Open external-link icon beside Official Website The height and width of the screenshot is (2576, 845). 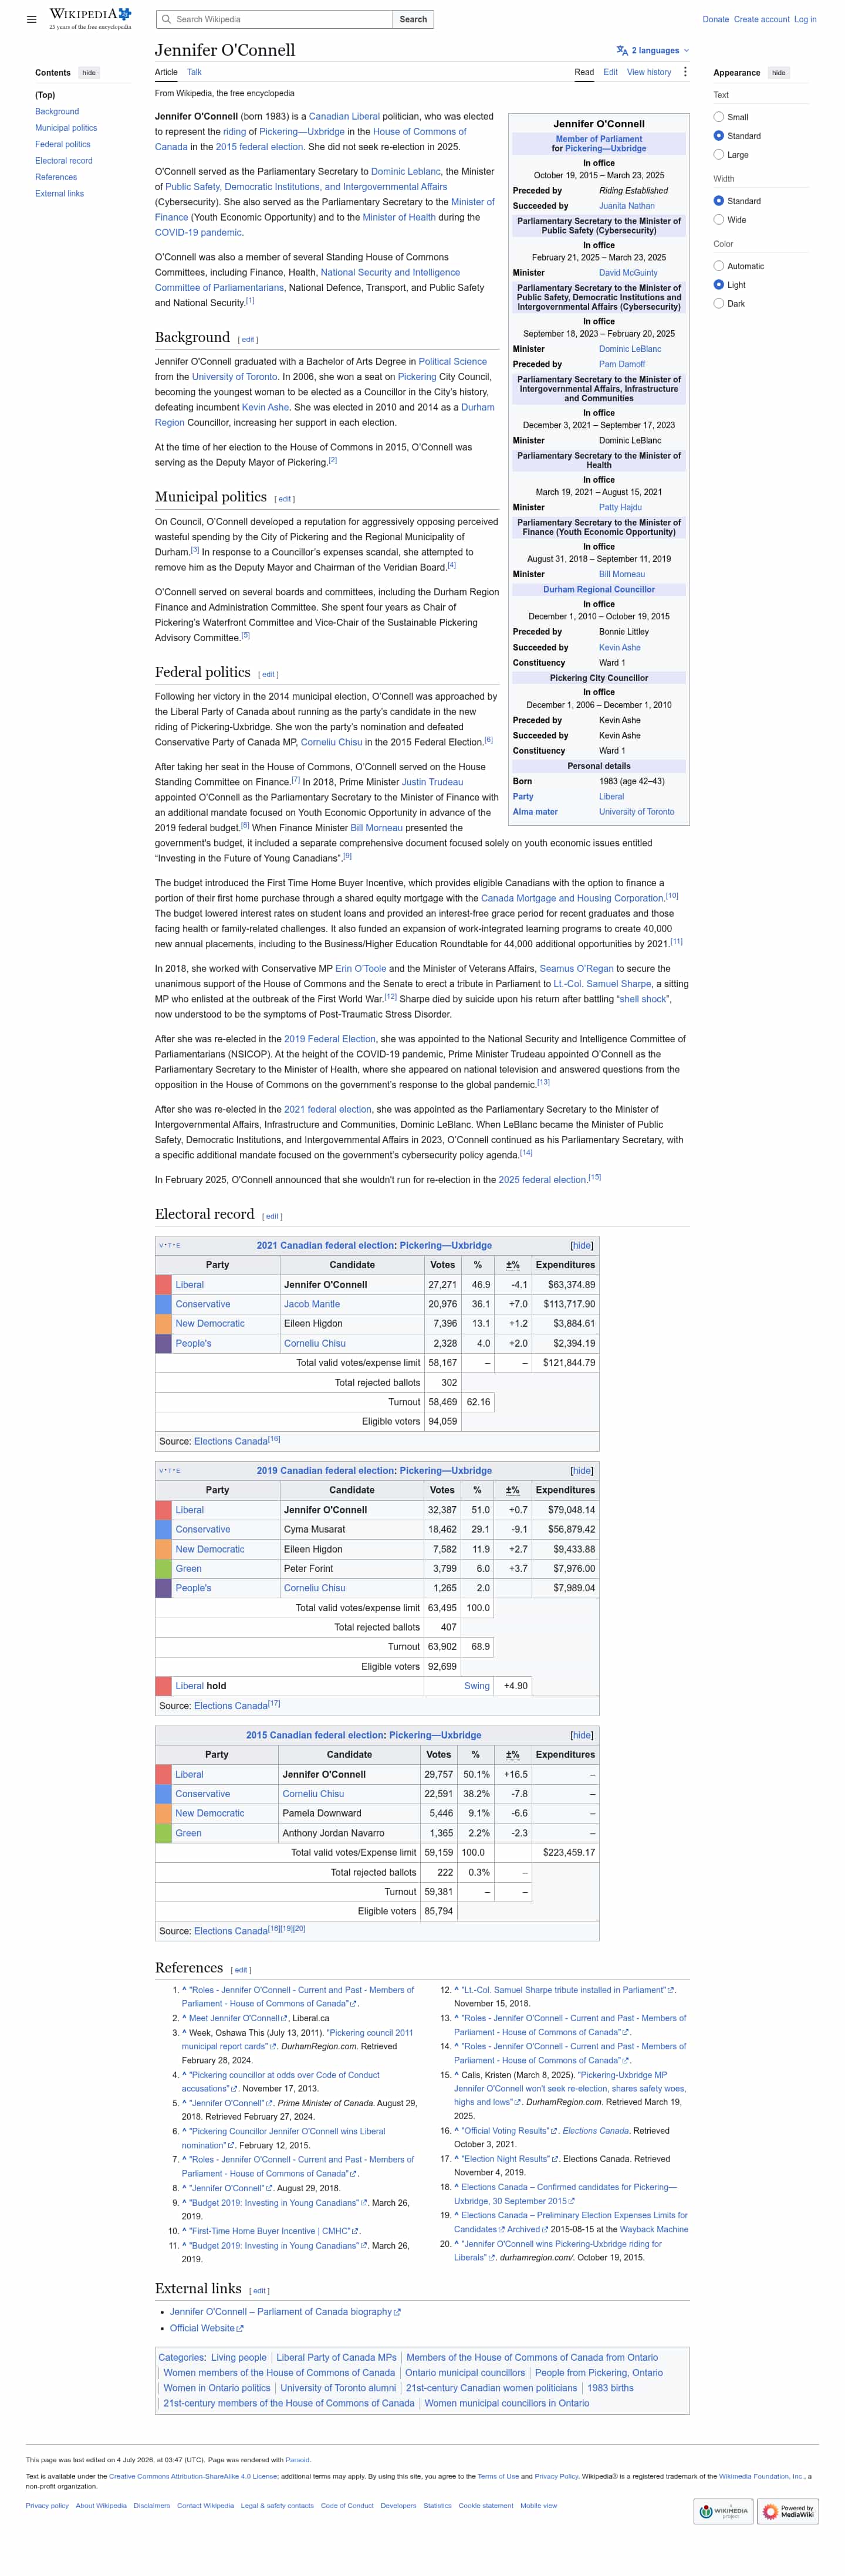(x=240, y=2329)
